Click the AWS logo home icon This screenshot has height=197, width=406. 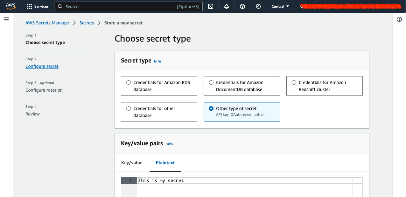(10, 6)
